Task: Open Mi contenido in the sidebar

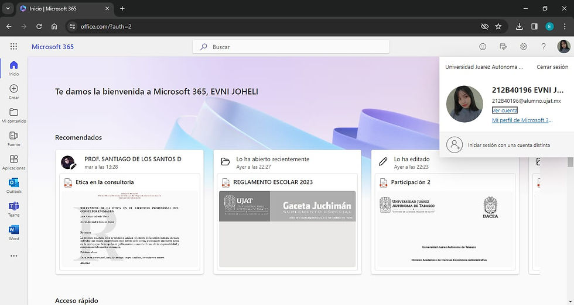Action: pyautogui.click(x=14, y=116)
